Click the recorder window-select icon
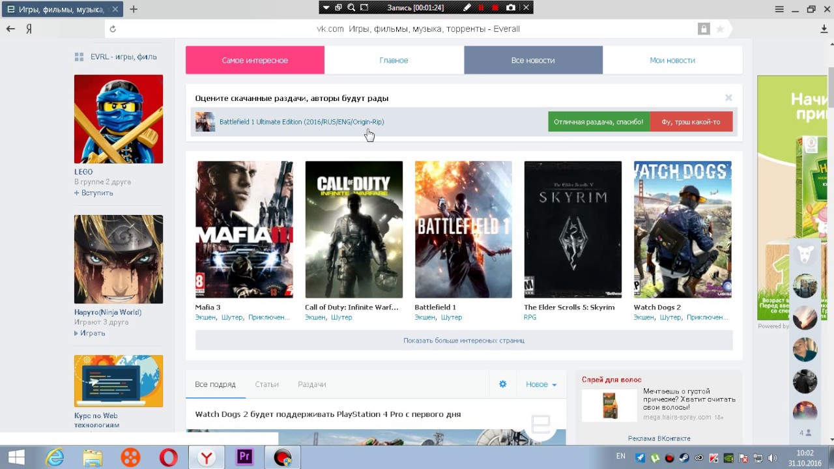Screen dimensions: 834x469 tap(339, 8)
